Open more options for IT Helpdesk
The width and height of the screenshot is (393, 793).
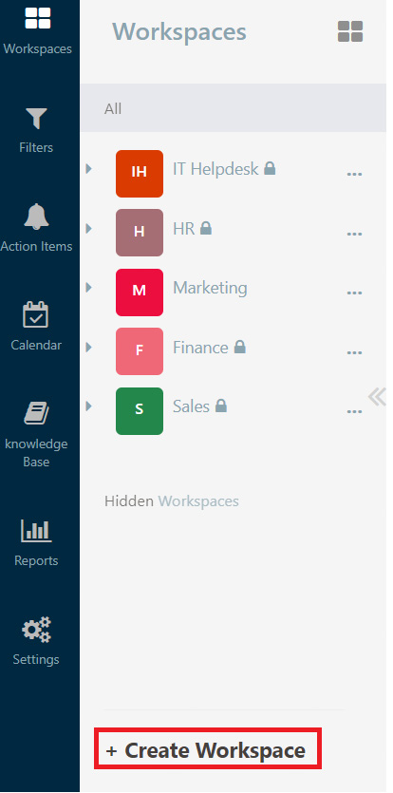(354, 174)
